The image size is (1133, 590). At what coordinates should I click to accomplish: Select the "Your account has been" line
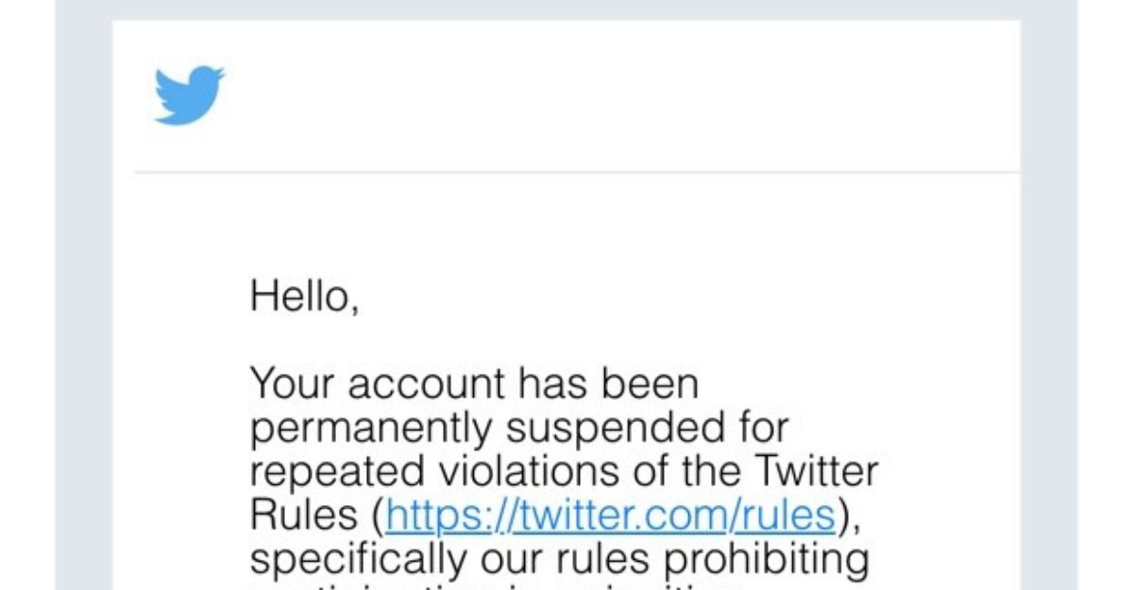pyautogui.click(x=474, y=384)
